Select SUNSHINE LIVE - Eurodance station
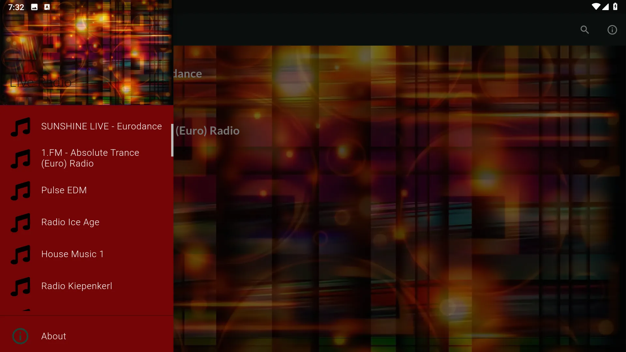This screenshot has height=352, width=626. click(x=86, y=126)
